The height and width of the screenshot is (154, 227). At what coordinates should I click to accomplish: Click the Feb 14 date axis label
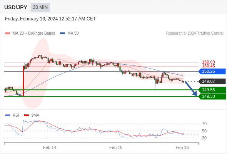pos(50,147)
